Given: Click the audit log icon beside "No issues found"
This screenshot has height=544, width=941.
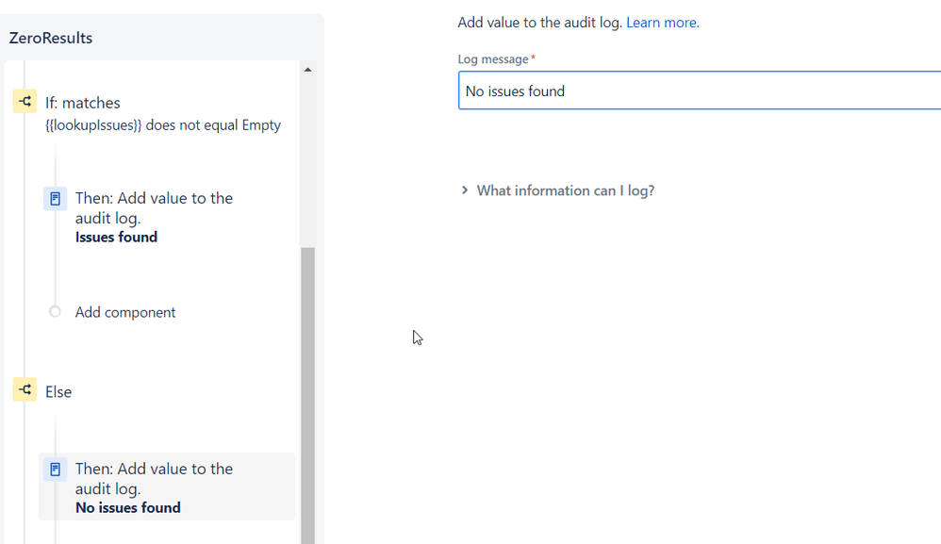Looking at the screenshot, I should point(55,469).
